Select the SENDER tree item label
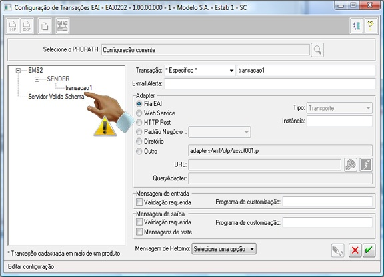 click(x=58, y=79)
